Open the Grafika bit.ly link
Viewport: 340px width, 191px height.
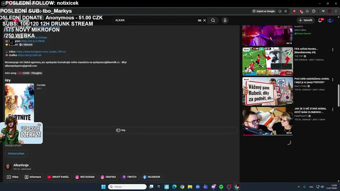(x=29, y=55)
